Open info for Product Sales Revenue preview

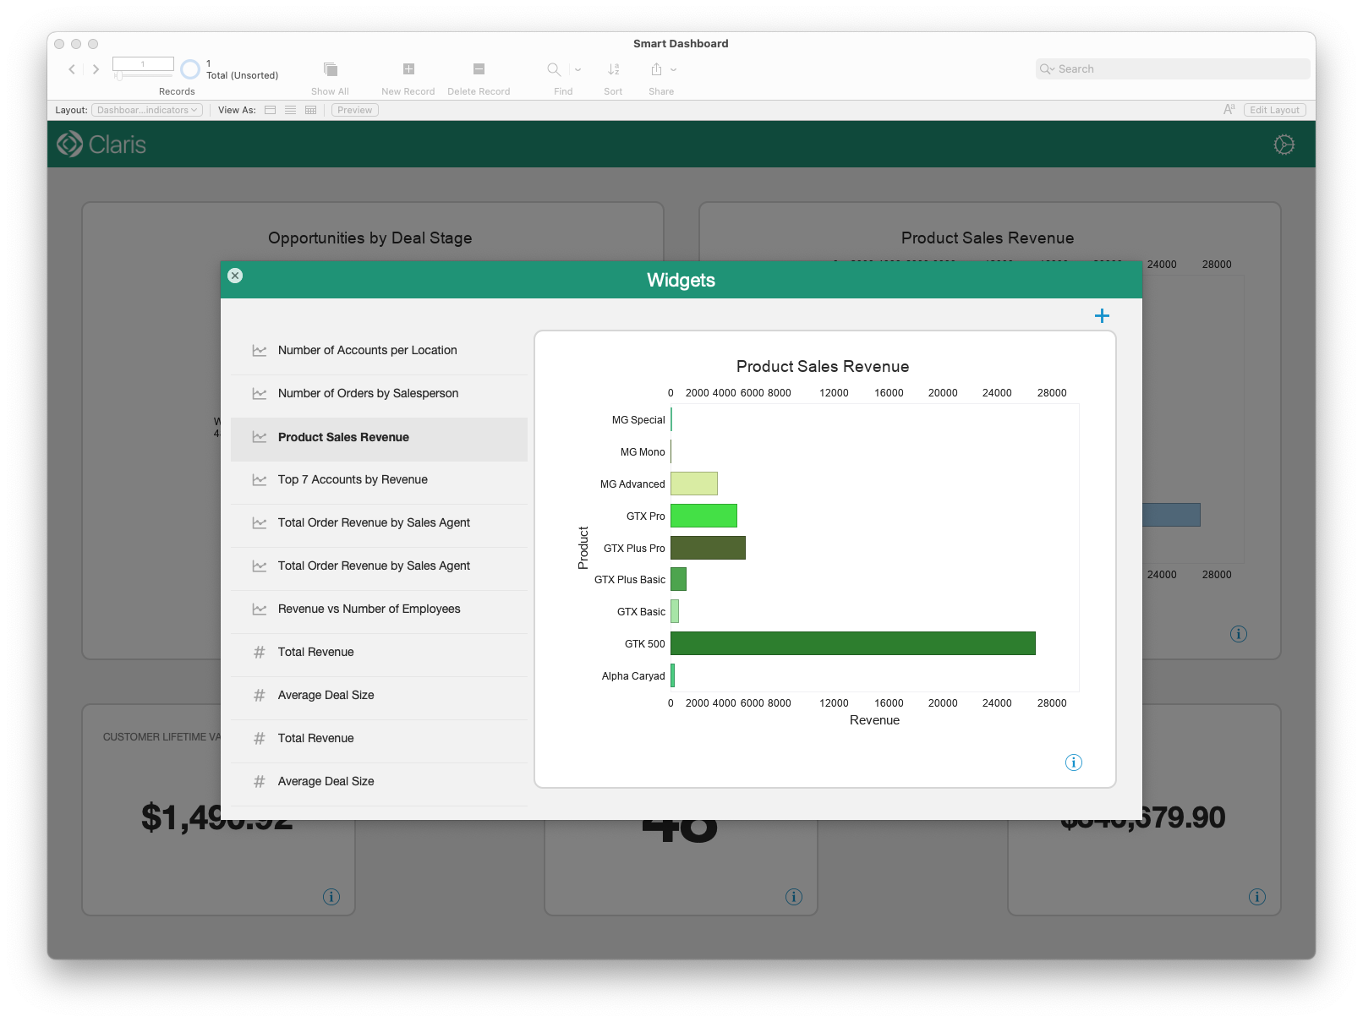1074,762
